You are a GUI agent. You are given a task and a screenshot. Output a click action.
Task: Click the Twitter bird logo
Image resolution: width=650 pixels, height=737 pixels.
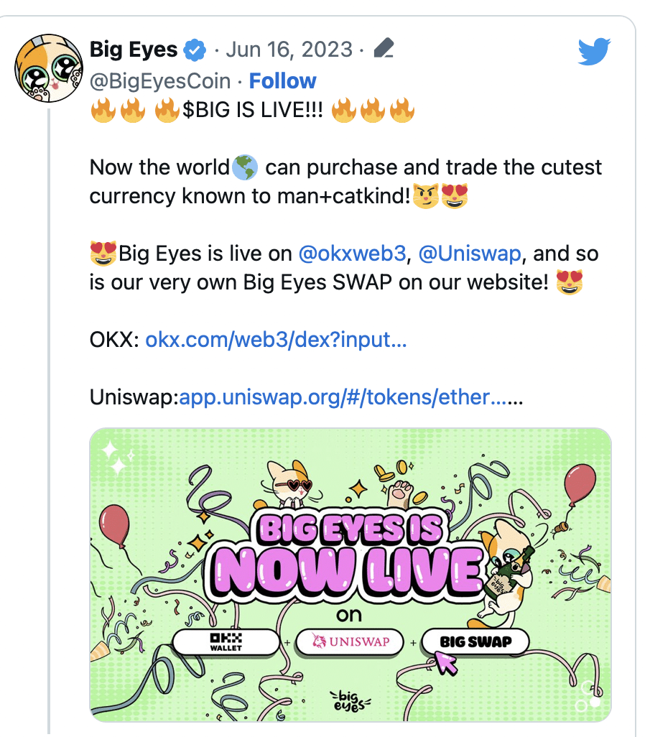(594, 51)
